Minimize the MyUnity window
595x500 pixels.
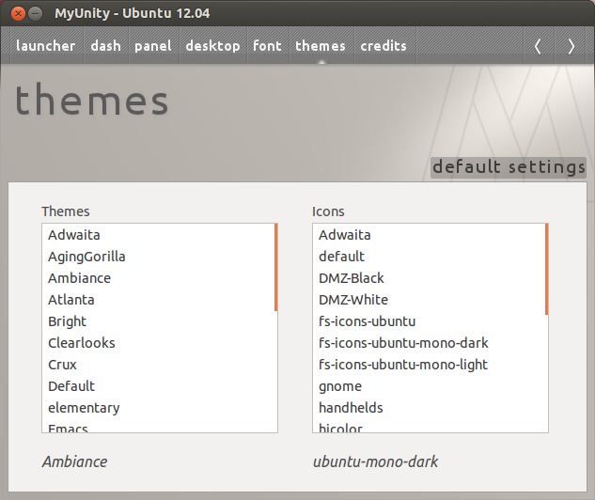click(x=36, y=14)
